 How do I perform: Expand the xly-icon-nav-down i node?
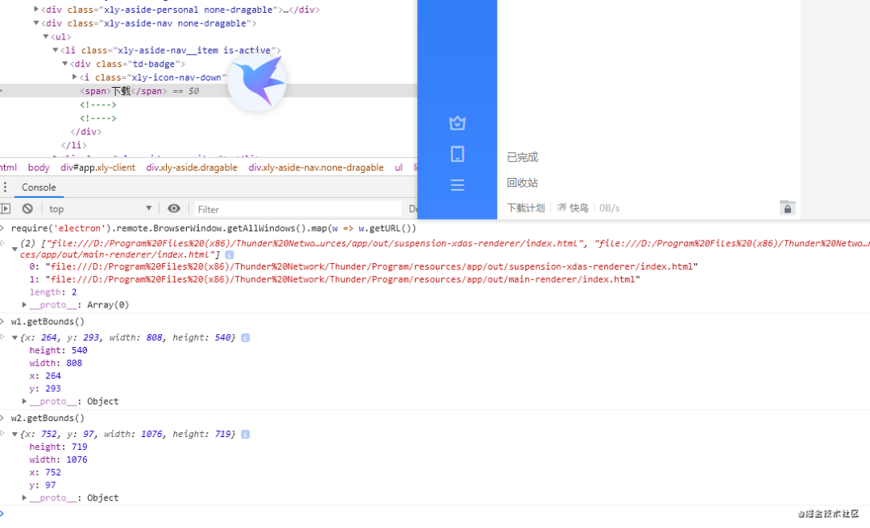[x=74, y=77]
